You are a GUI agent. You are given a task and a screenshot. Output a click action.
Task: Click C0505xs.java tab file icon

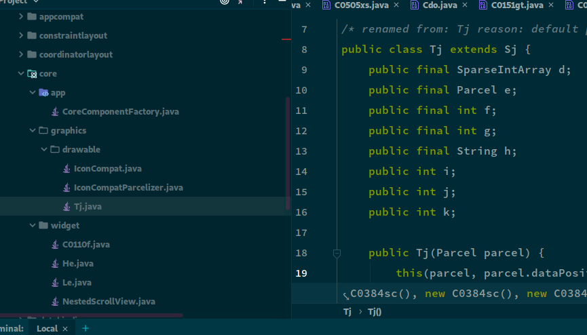coord(326,5)
